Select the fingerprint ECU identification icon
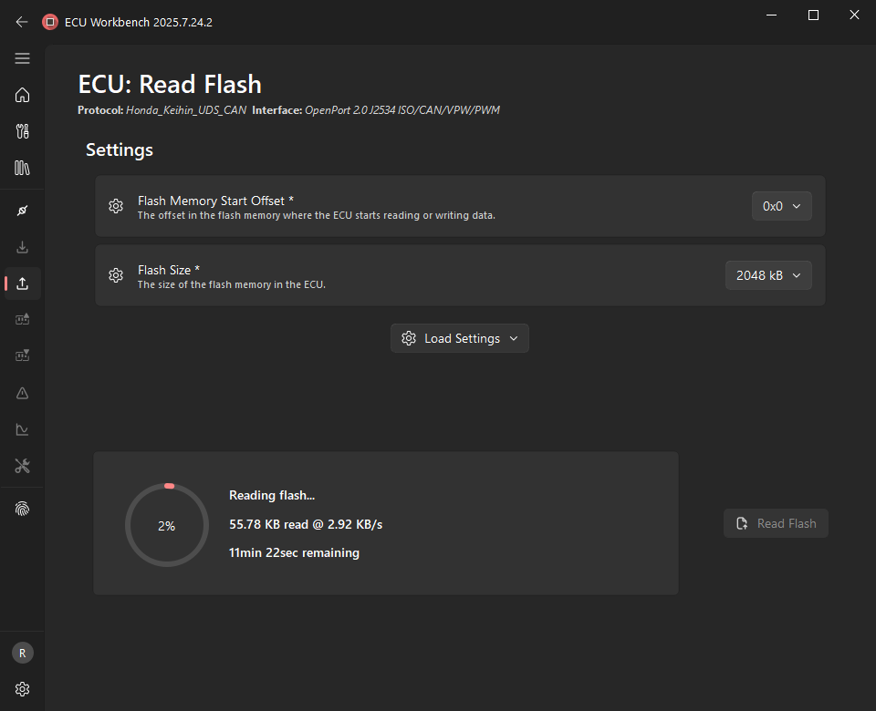876x711 pixels. [22, 509]
